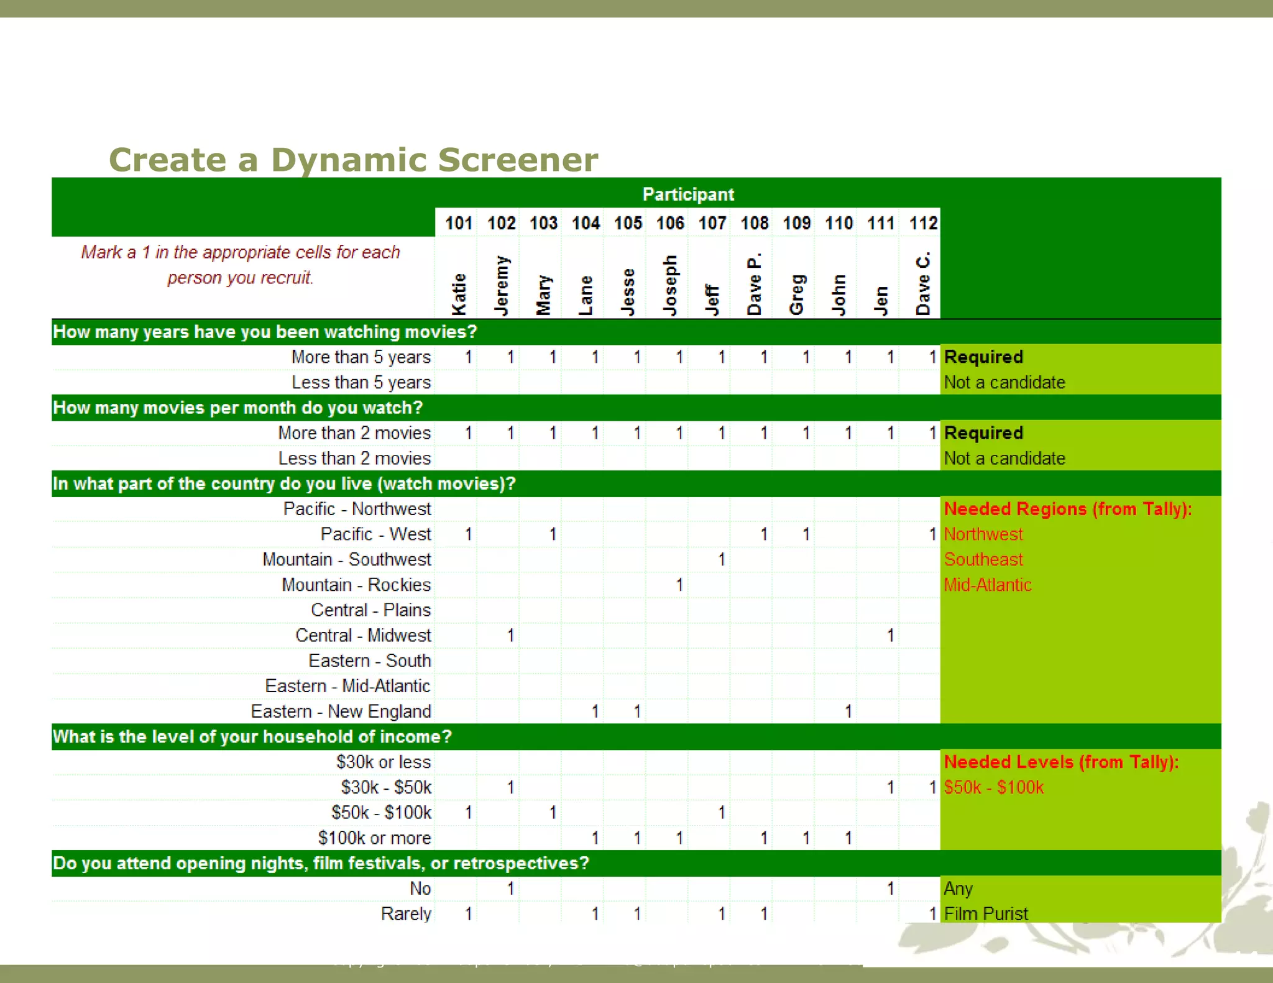Click participant number 101 header

pyautogui.click(x=459, y=223)
